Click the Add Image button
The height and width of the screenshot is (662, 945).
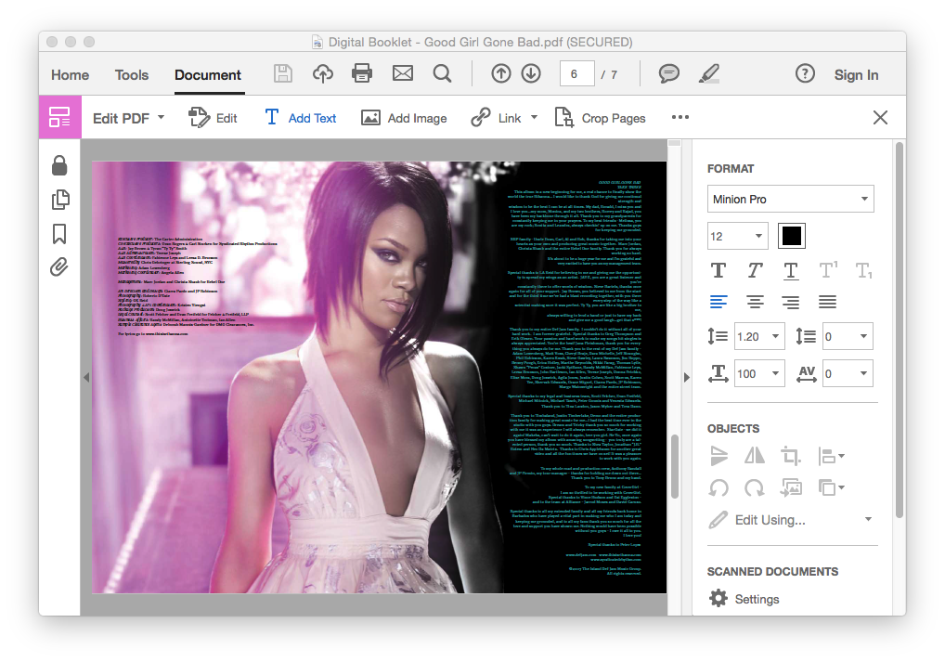click(404, 118)
